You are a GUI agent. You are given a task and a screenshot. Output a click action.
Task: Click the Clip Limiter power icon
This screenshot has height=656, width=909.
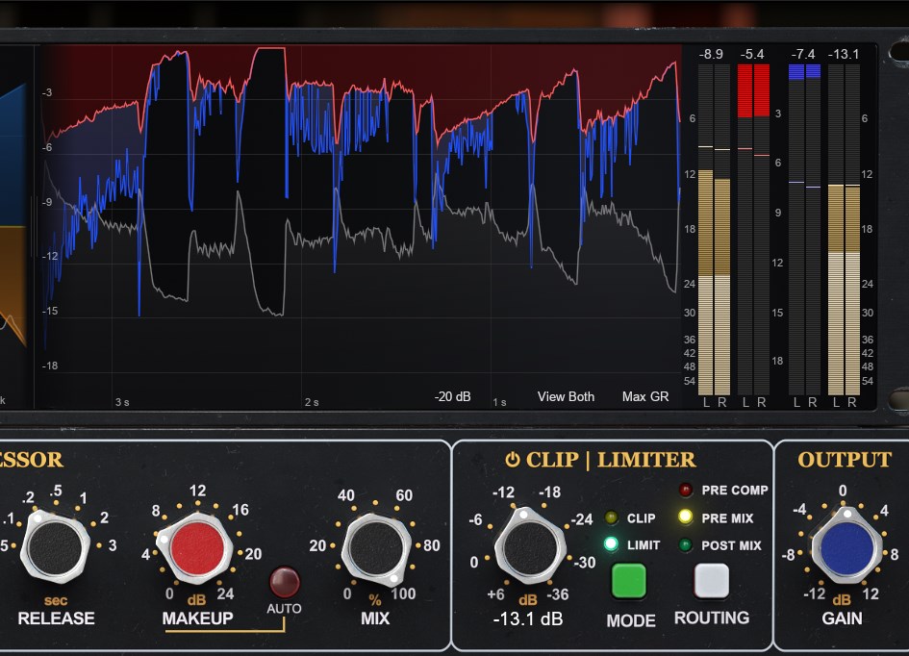pos(513,461)
